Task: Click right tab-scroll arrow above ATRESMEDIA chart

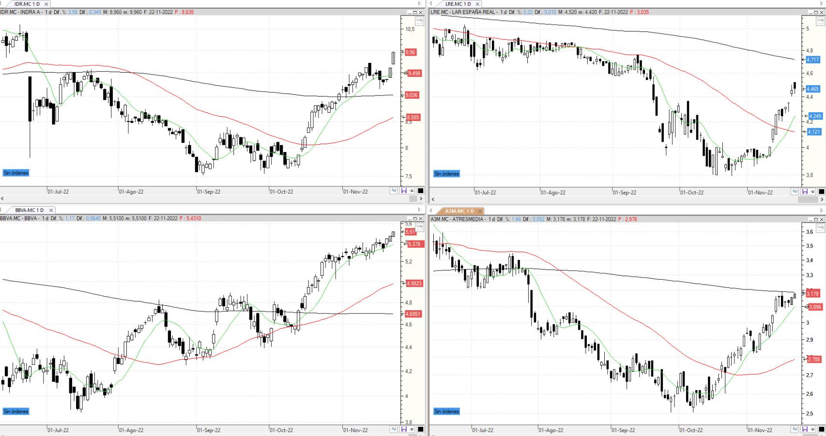Action: [821, 210]
